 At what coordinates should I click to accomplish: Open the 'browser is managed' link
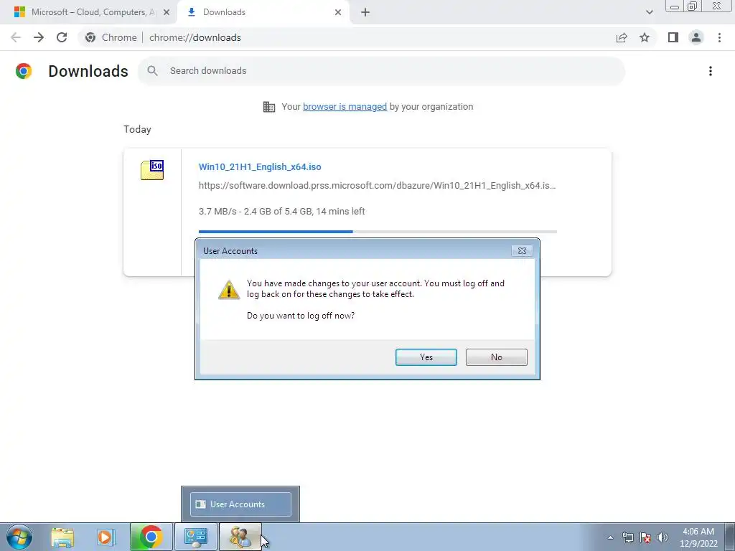click(x=345, y=107)
